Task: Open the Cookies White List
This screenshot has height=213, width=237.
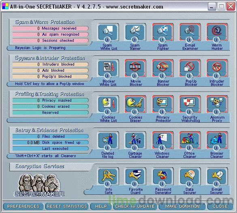Action: point(108,104)
